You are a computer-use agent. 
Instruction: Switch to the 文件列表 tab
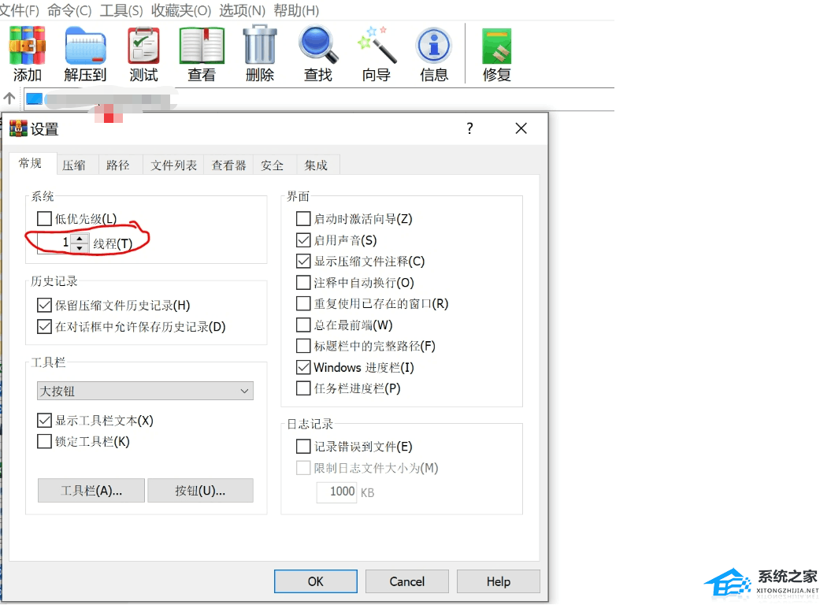click(174, 165)
